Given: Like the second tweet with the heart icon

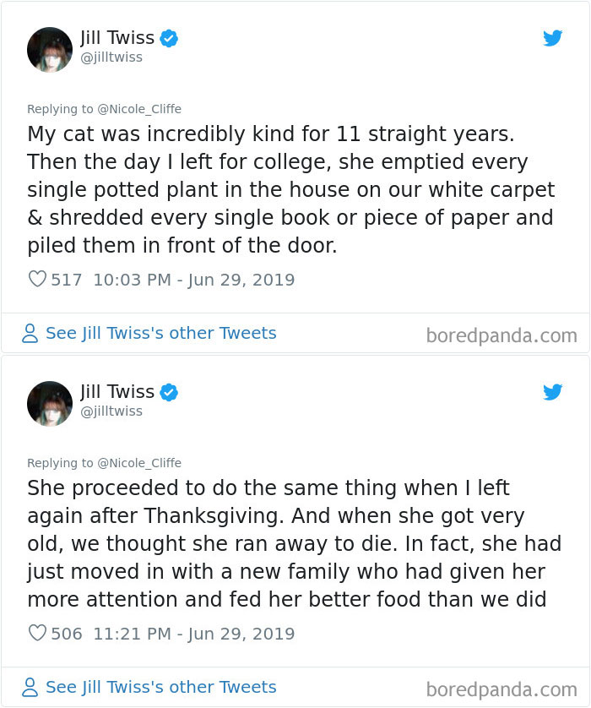Looking at the screenshot, I should (36, 633).
